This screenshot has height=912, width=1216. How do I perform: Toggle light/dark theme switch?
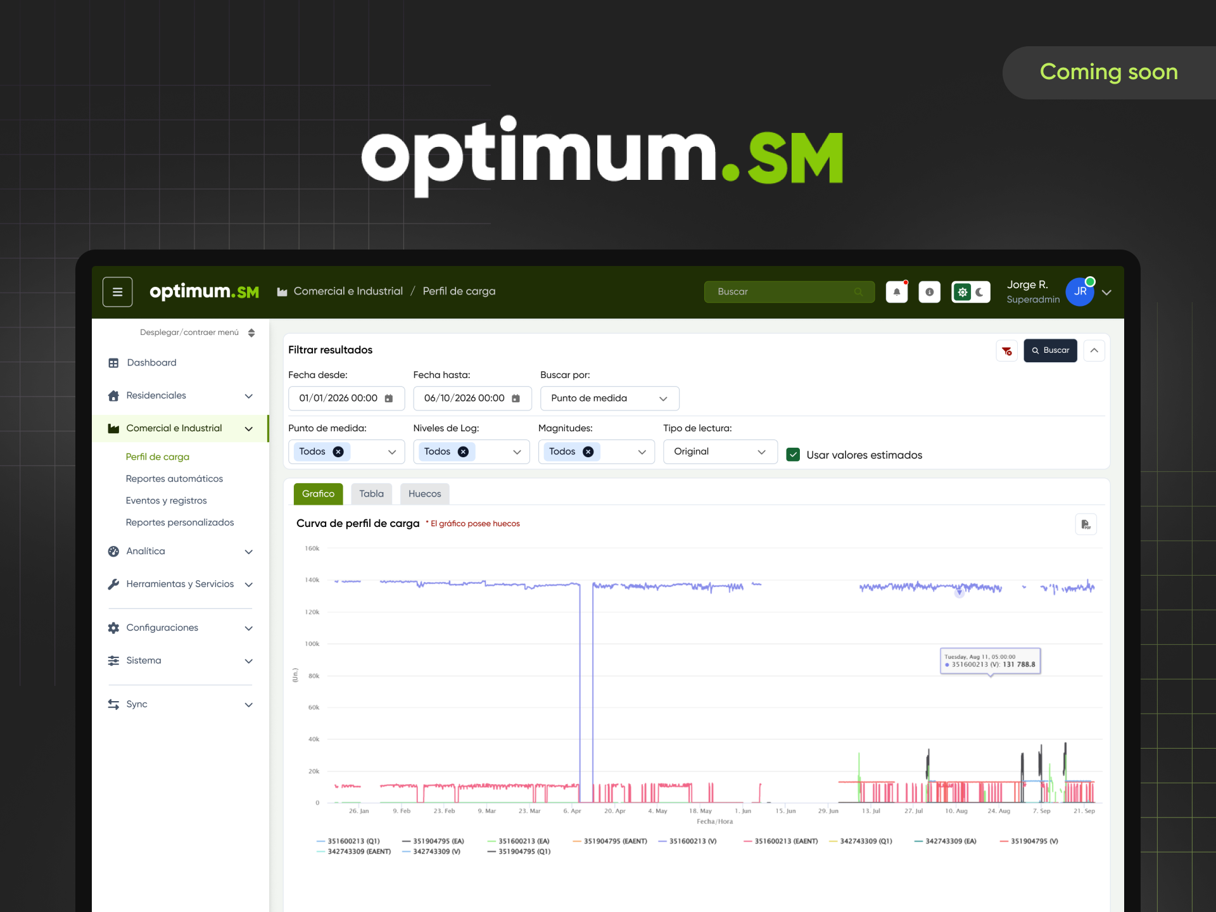coord(971,292)
